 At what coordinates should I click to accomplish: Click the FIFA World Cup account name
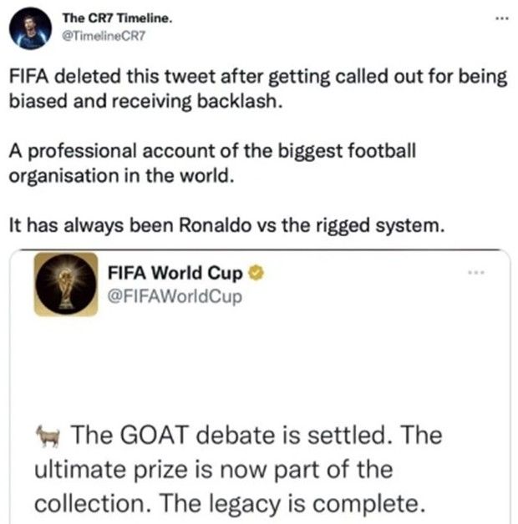(x=175, y=274)
